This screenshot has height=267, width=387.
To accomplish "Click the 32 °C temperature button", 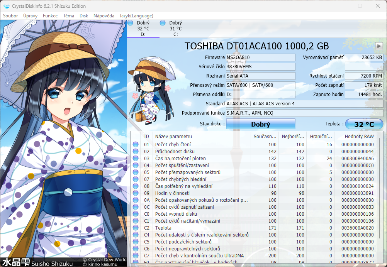I will pos(364,124).
